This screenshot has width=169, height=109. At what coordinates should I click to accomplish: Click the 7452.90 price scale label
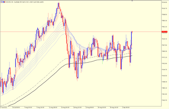click(x=165, y=63)
